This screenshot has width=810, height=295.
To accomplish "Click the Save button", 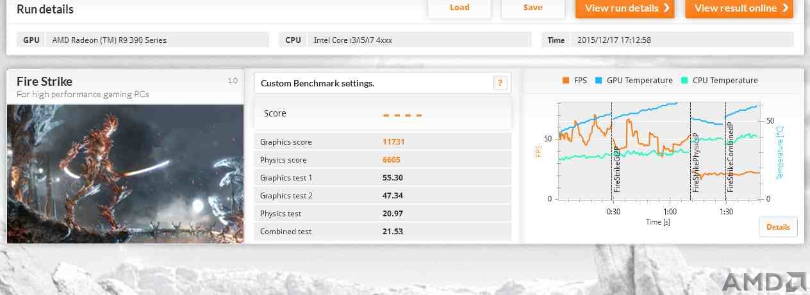I will pyautogui.click(x=533, y=8).
